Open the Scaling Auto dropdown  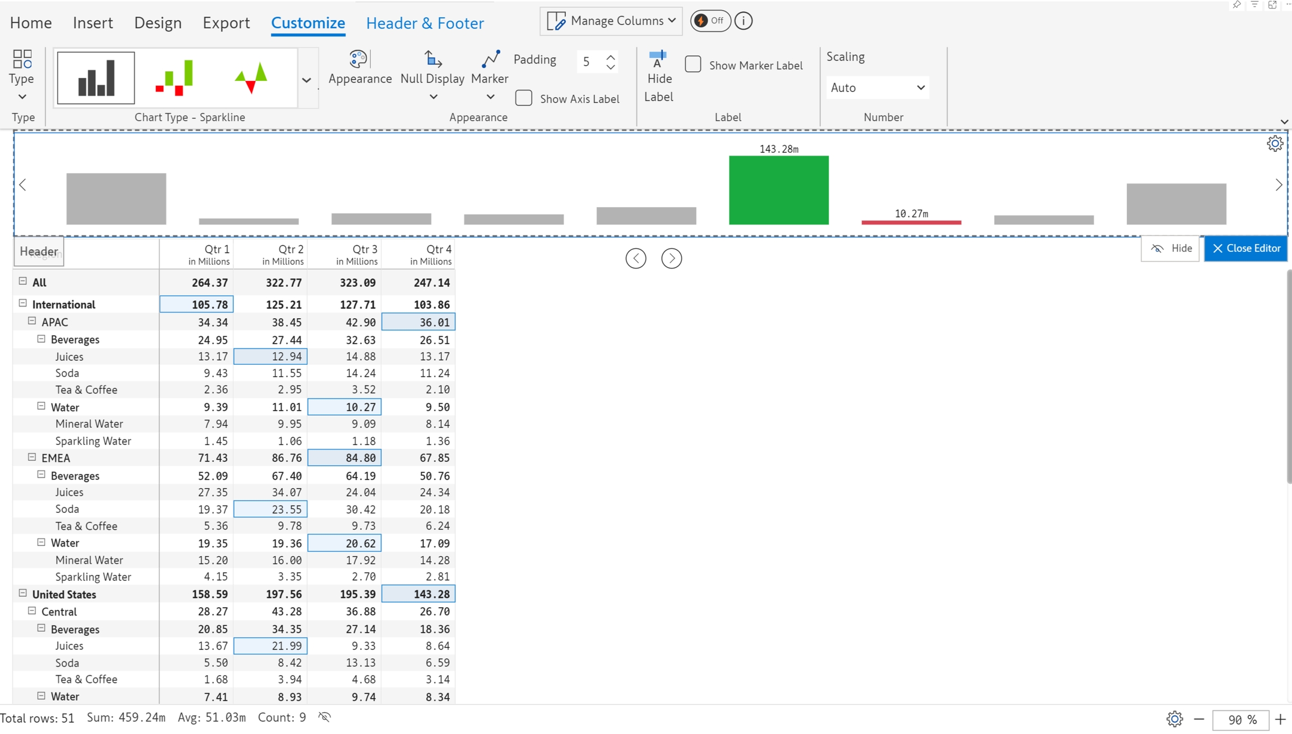tap(877, 88)
